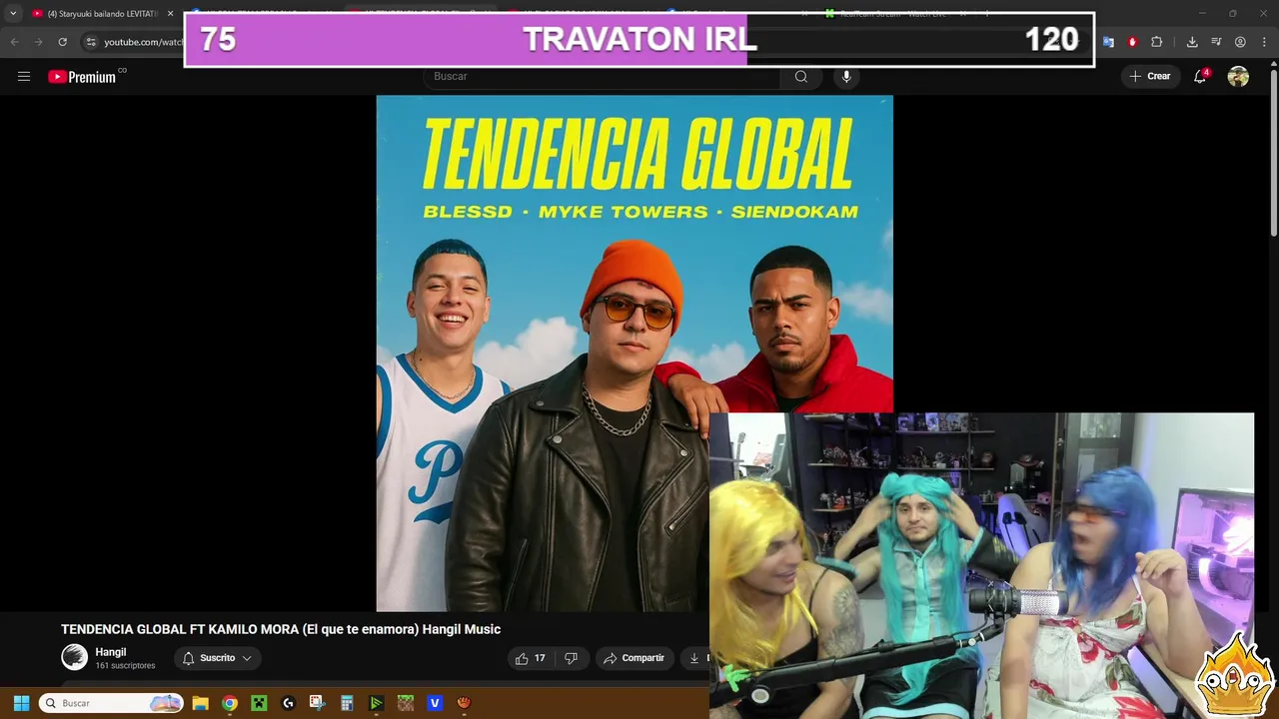This screenshot has width=1279, height=719.
Task: Click the page vertical scrollbar thumb
Action: (x=1273, y=153)
